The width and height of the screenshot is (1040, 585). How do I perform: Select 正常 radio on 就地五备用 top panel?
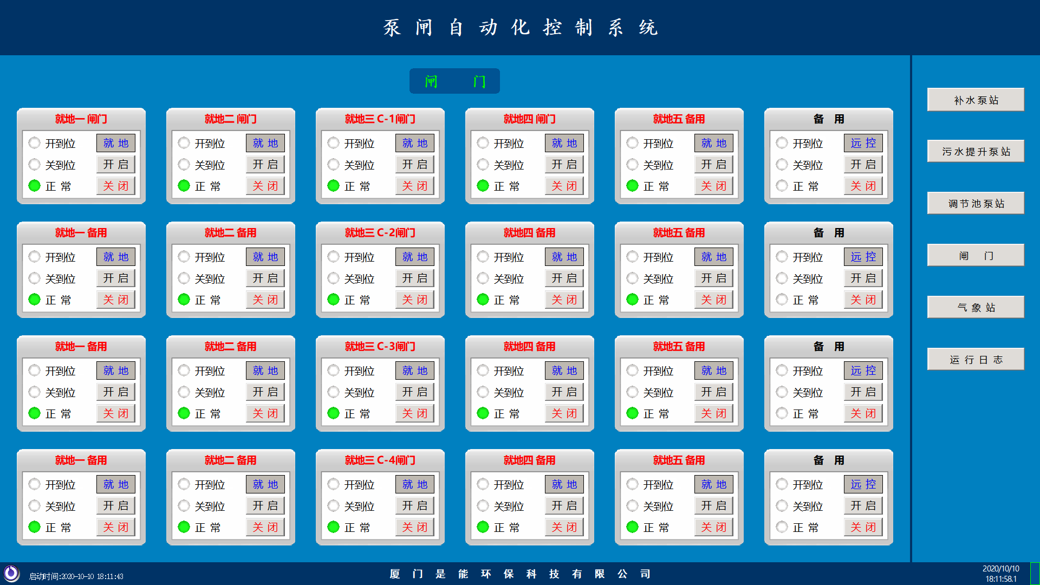click(632, 186)
